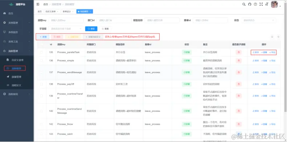Focus the 模型名称 search input
287x142 pixels.
[x=162, y=20]
